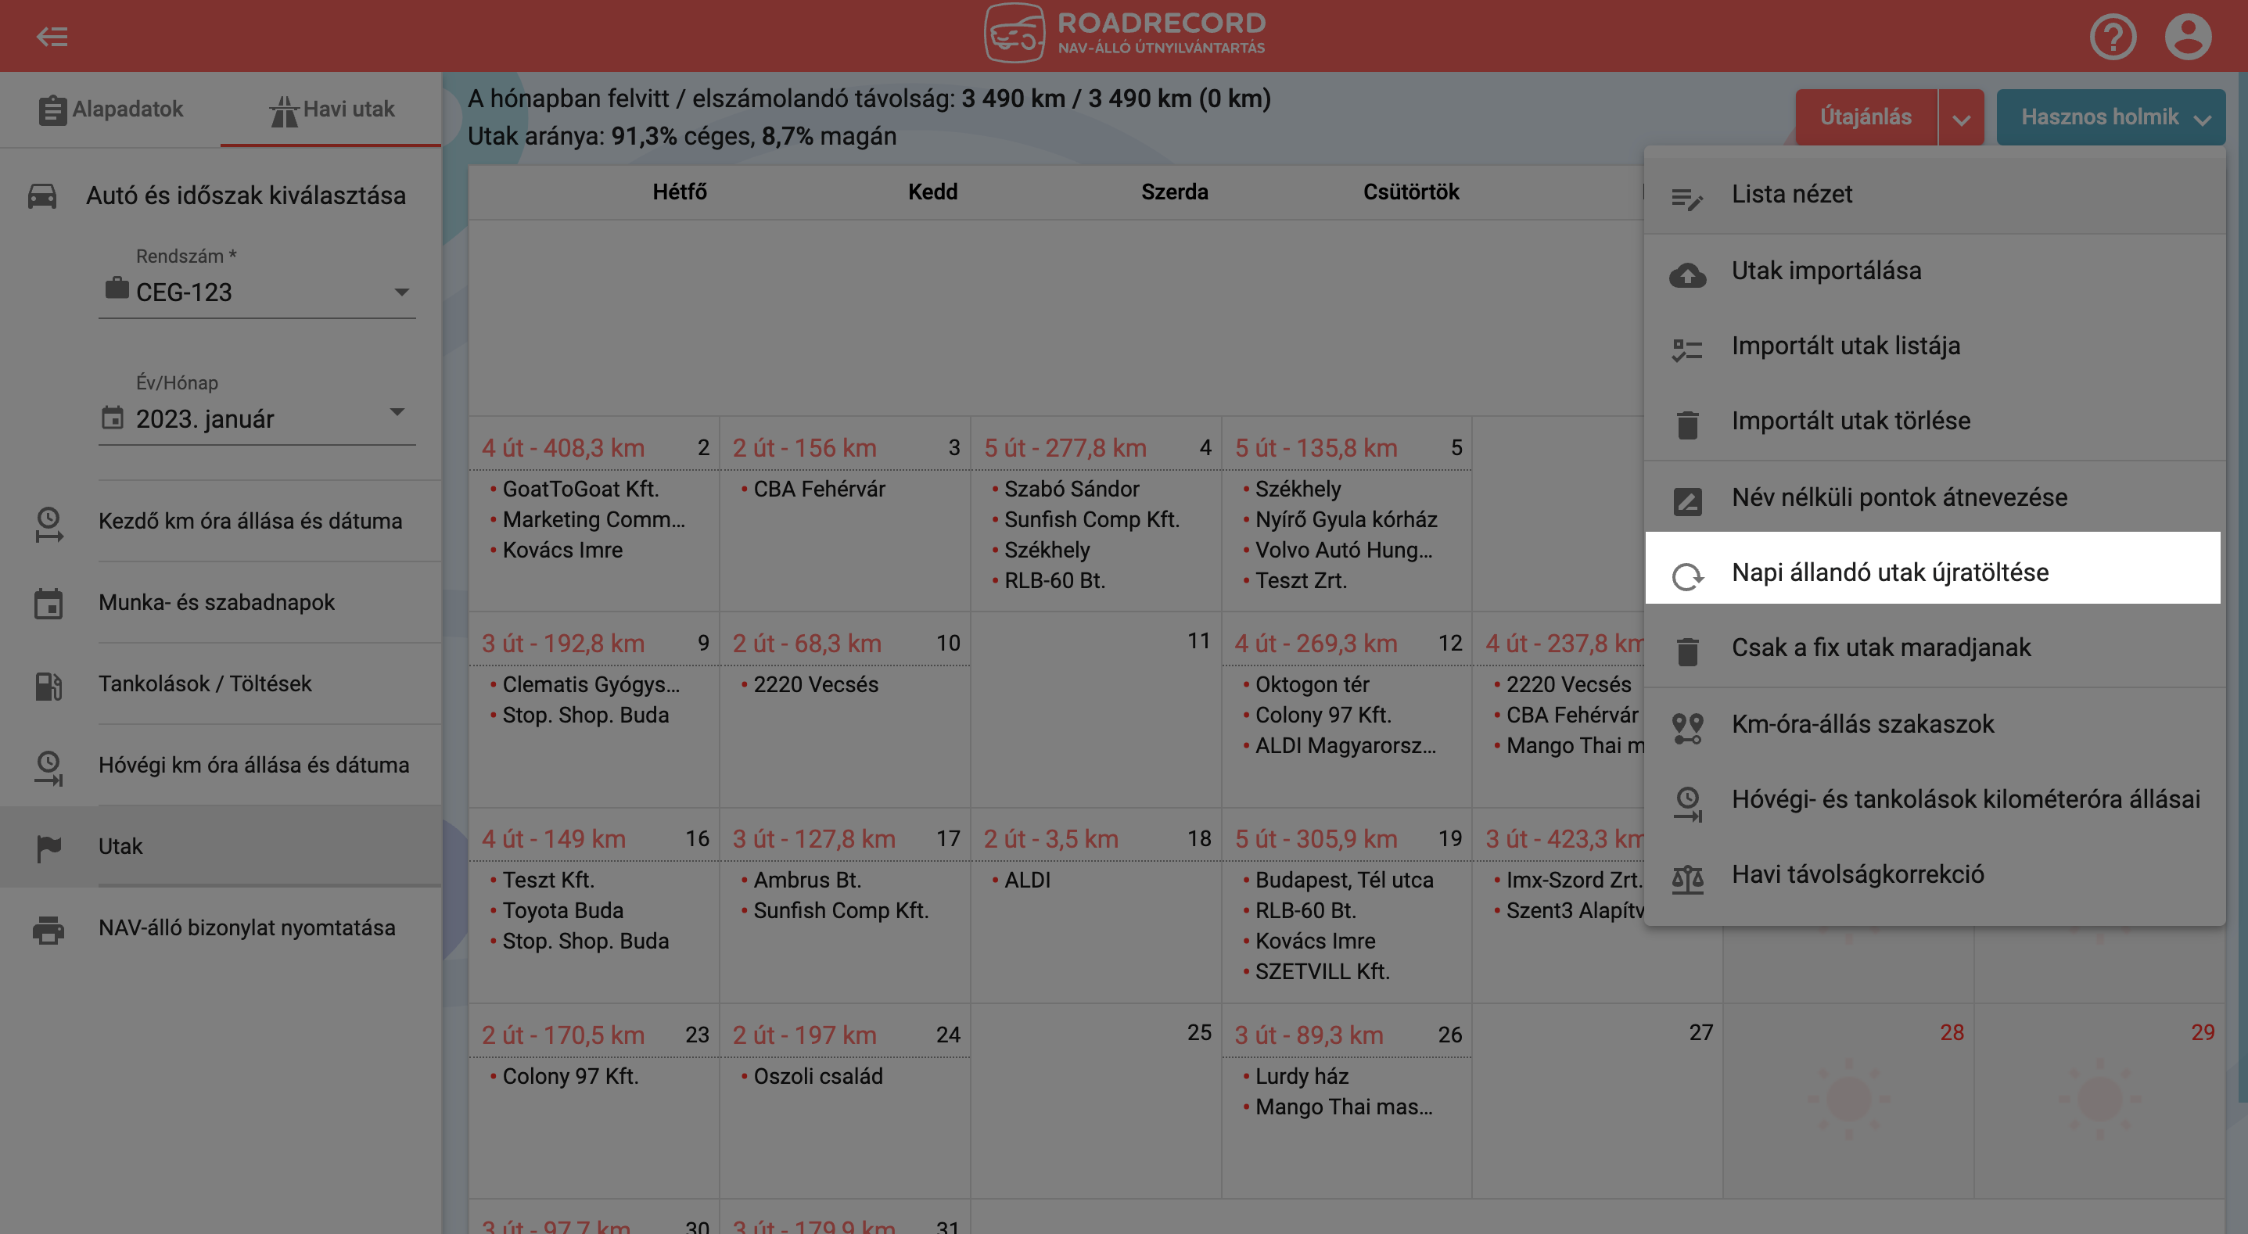This screenshot has height=1234, width=2248.
Task: Click the trash icon for Importált utak törlése
Action: click(x=1687, y=425)
